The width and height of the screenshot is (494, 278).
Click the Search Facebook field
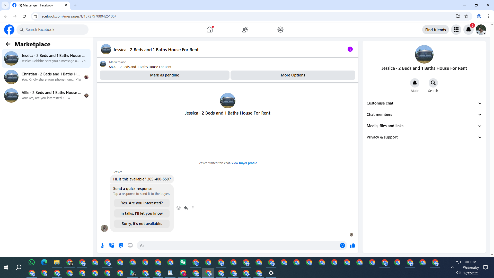(x=52, y=30)
